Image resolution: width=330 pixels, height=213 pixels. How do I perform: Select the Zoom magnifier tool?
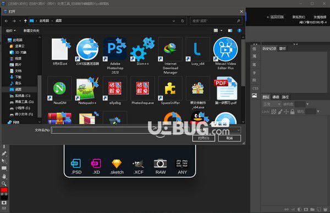pyautogui.click(x=4, y=183)
